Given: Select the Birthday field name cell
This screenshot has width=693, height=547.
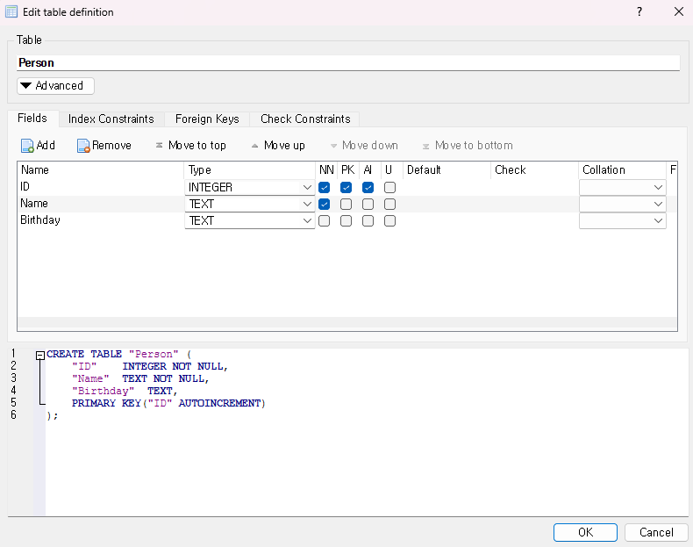Looking at the screenshot, I should pos(101,220).
